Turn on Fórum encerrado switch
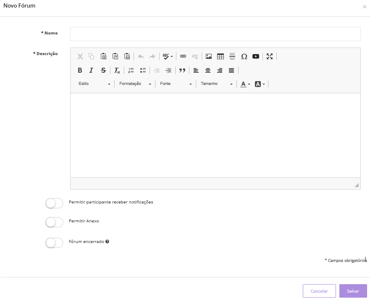The image size is (370, 301). point(54,243)
